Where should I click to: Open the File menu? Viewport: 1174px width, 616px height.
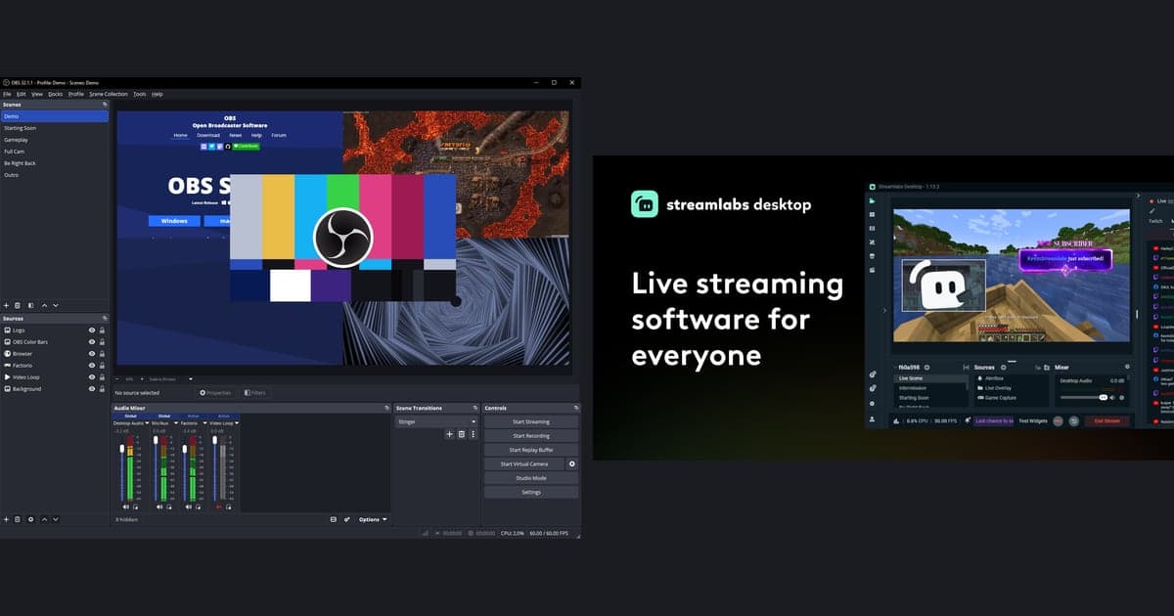coord(7,94)
